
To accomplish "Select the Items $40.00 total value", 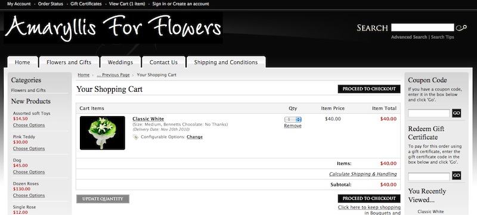I will coord(389,163).
